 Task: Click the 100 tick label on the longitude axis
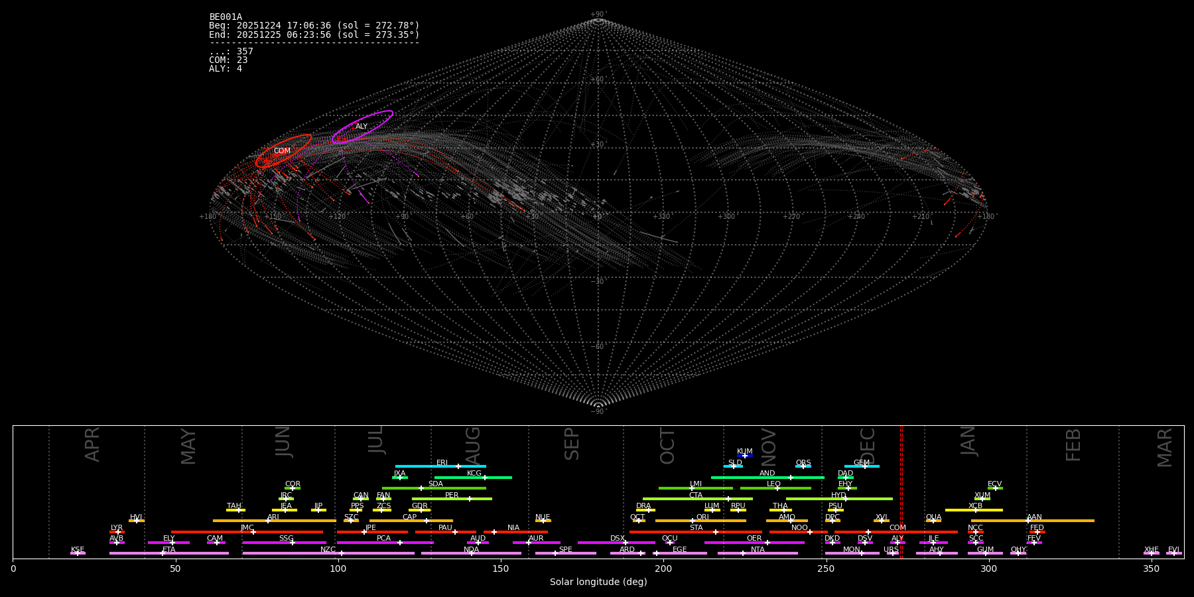[x=338, y=569]
